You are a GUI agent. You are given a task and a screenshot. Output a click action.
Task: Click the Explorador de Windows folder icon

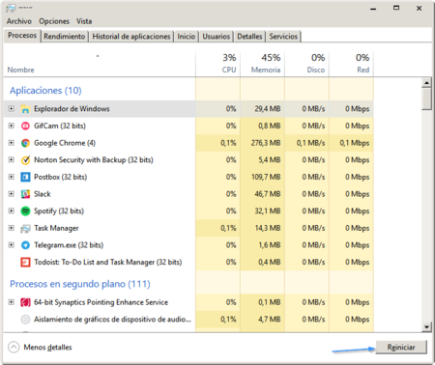[25, 109]
